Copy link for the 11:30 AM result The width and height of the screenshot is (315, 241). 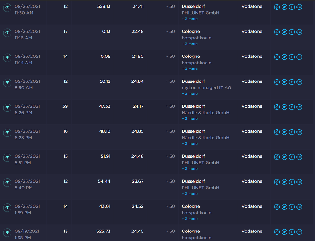pyautogui.click(x=277, y=7)
